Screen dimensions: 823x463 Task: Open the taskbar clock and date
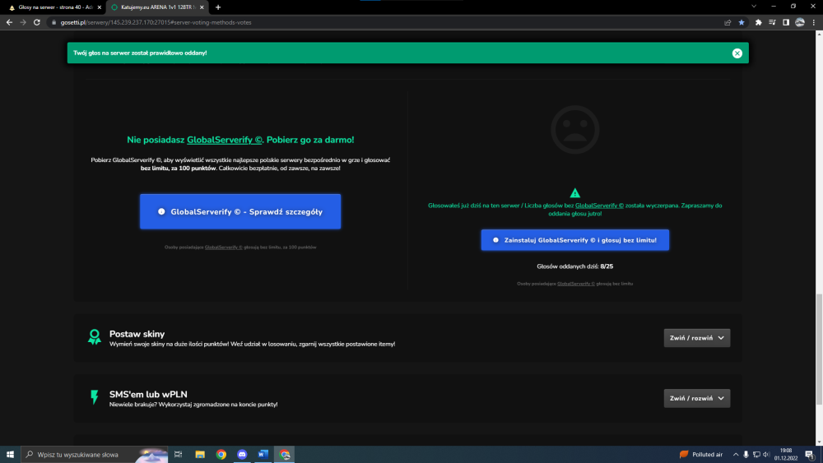pyautogui.click(x=785, y=455)
